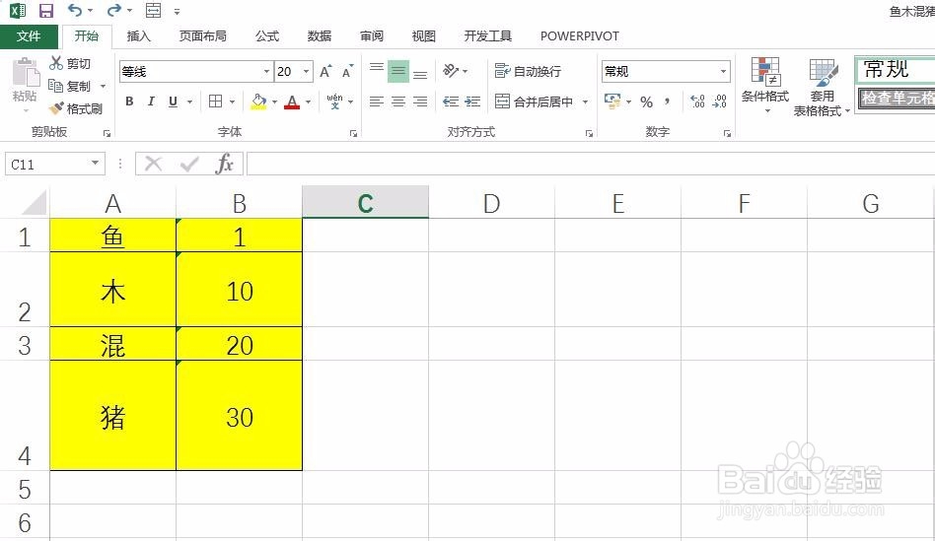Apply the accounting currency format icon
Image resolution: width=935 pixels, height=541 pixels.
coord(613,101)
